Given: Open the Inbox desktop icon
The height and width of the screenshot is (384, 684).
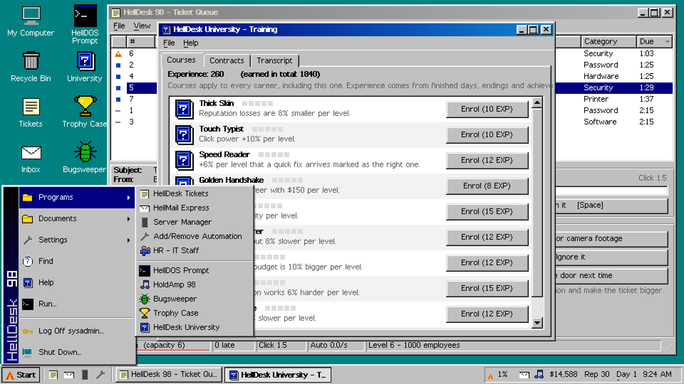Looking at the screenshot, I should tap(31, 159).
